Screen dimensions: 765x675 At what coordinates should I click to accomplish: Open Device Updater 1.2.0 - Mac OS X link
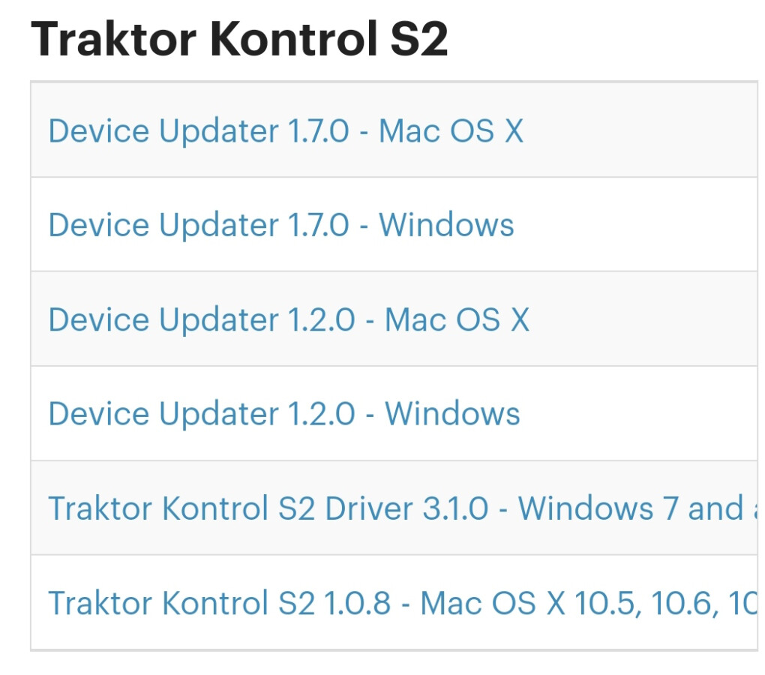click(289, 319)
